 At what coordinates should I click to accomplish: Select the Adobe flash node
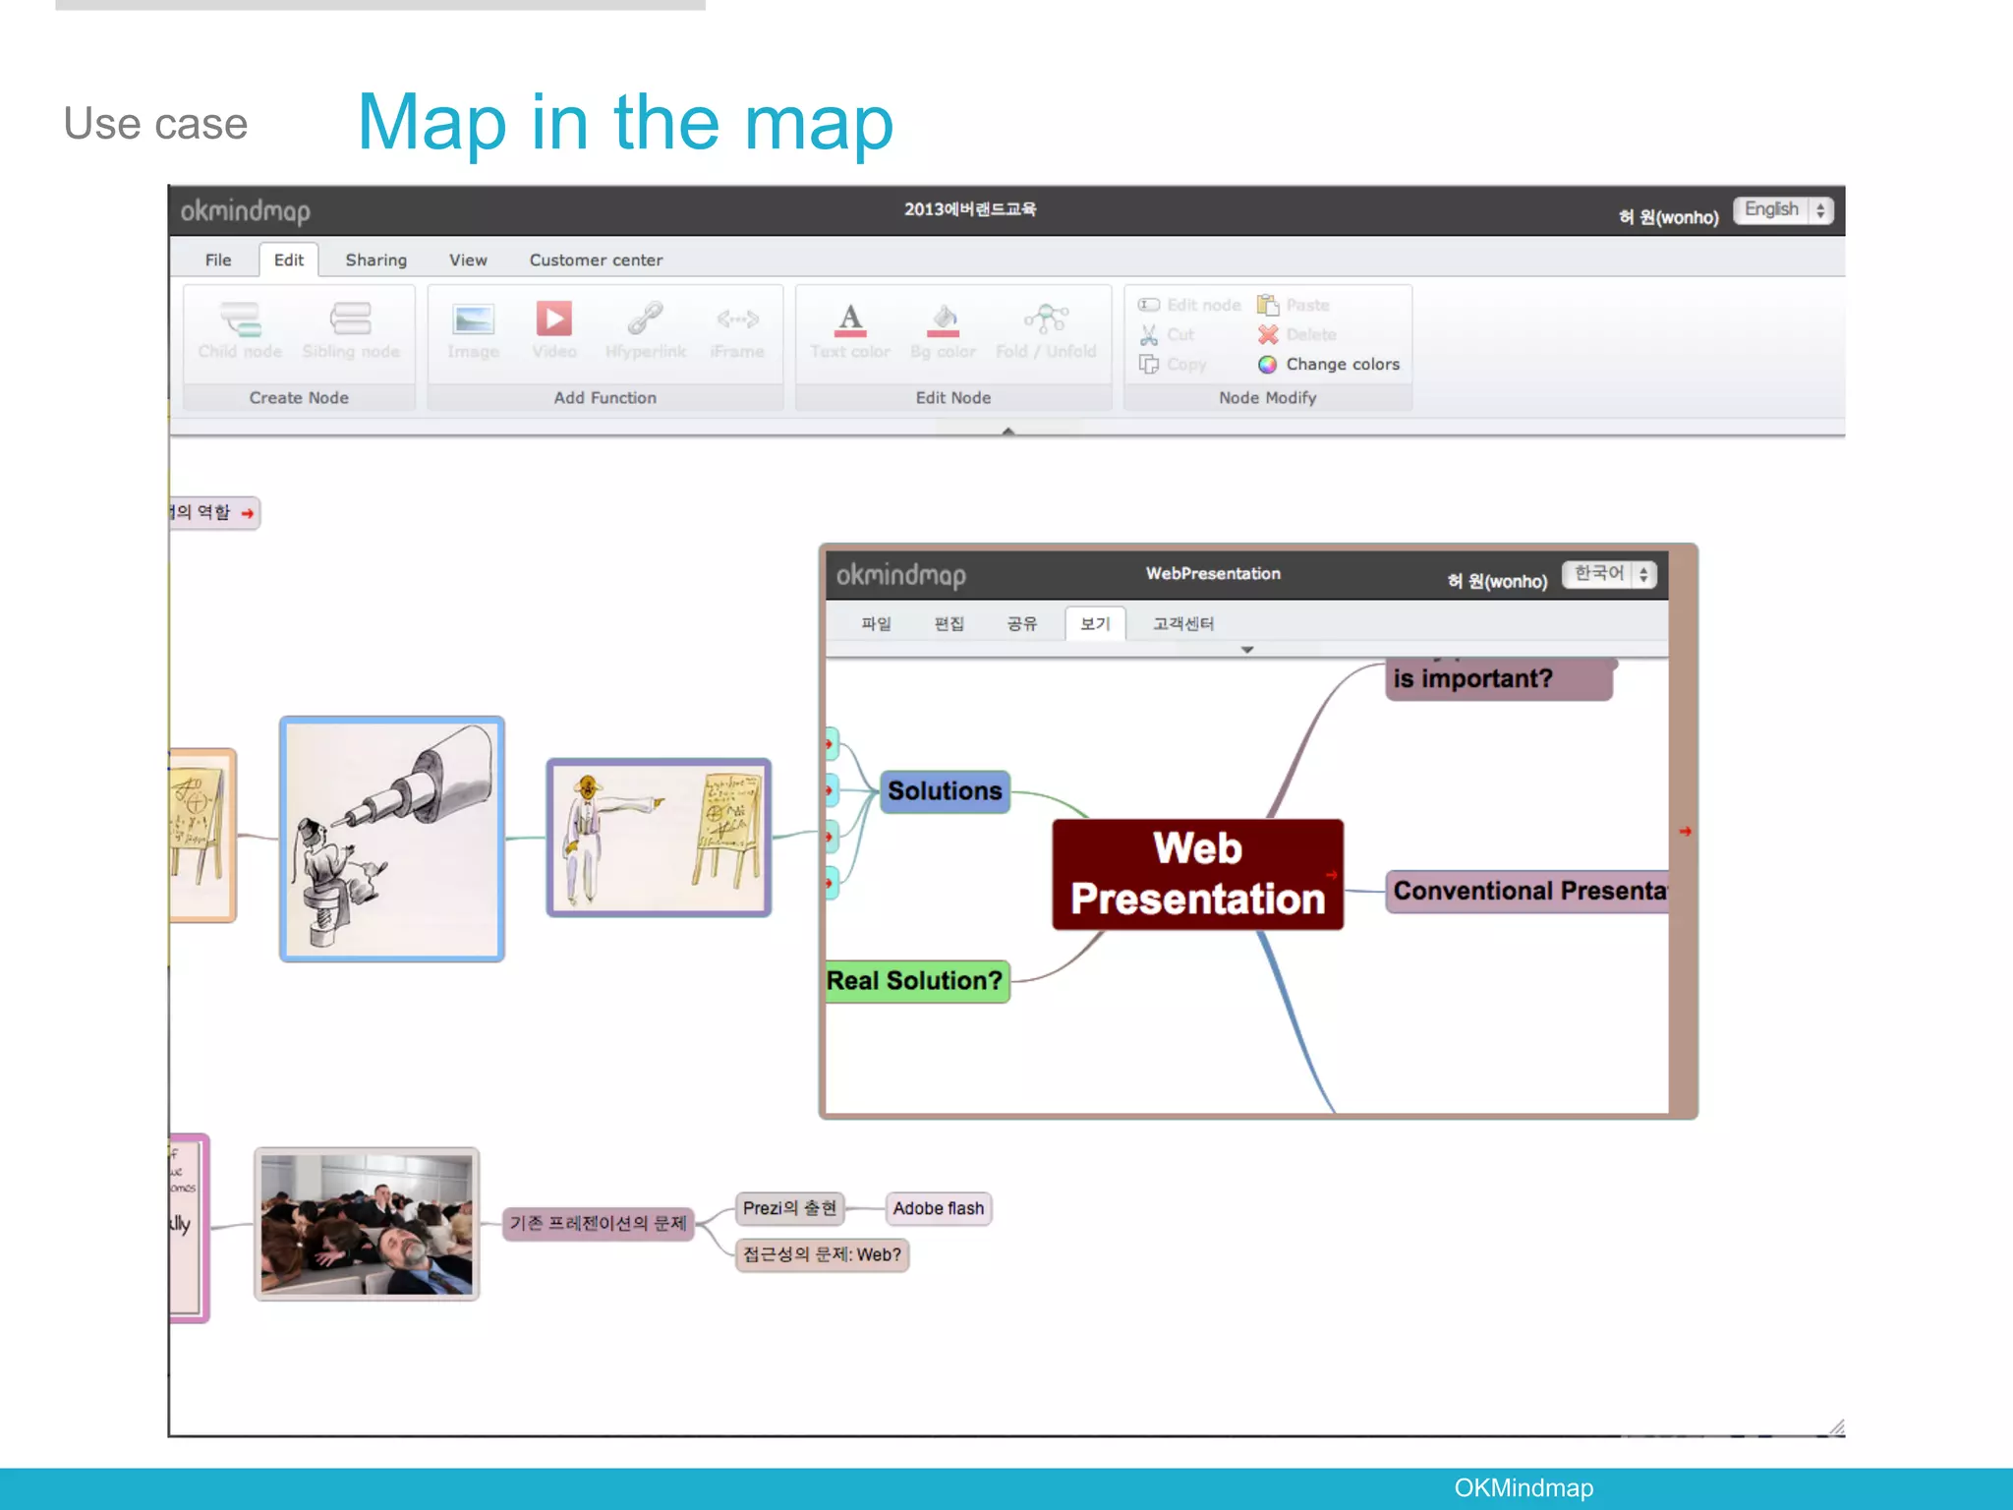click(939, 1208)
